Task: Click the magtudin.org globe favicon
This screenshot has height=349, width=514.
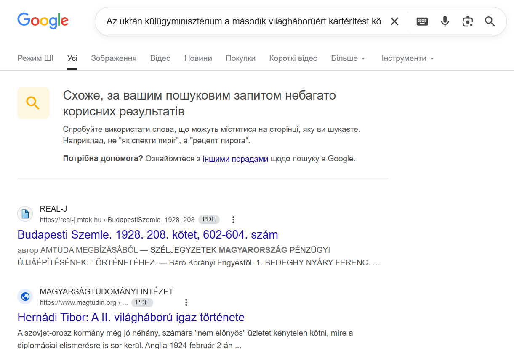Action: (25, 297)
